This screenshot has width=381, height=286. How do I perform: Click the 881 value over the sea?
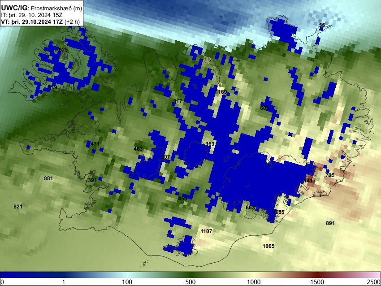(x=48, y=178)
